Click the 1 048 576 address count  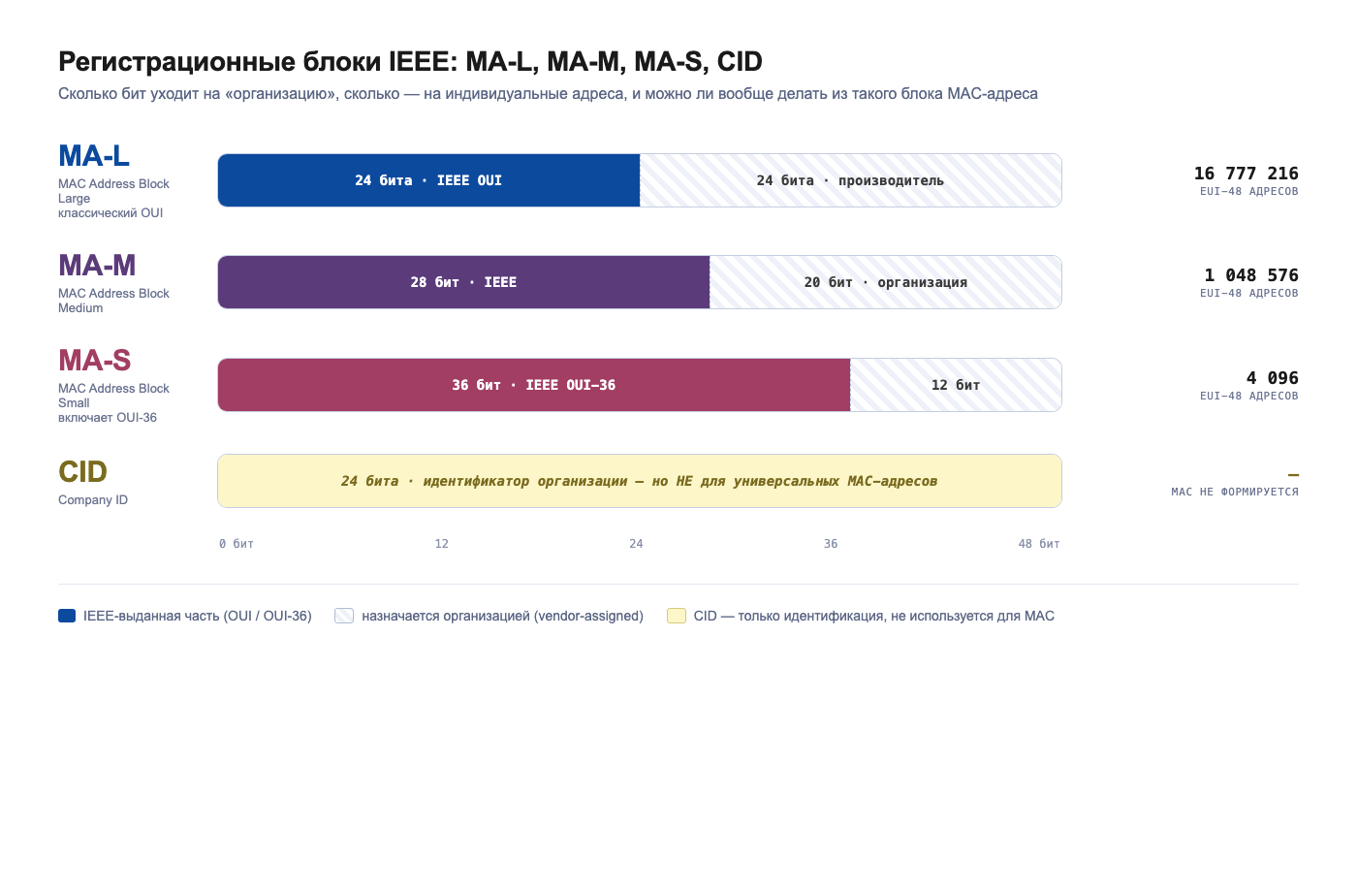pos(1251,275)
